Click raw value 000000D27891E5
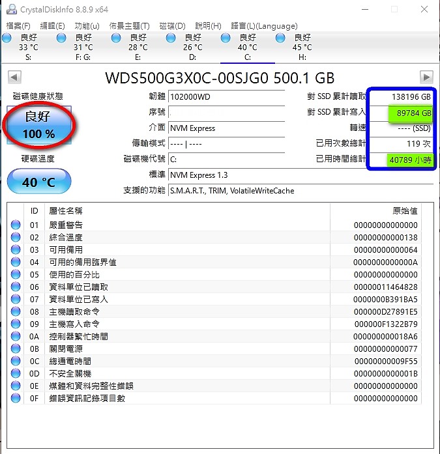 coord(385,312)
